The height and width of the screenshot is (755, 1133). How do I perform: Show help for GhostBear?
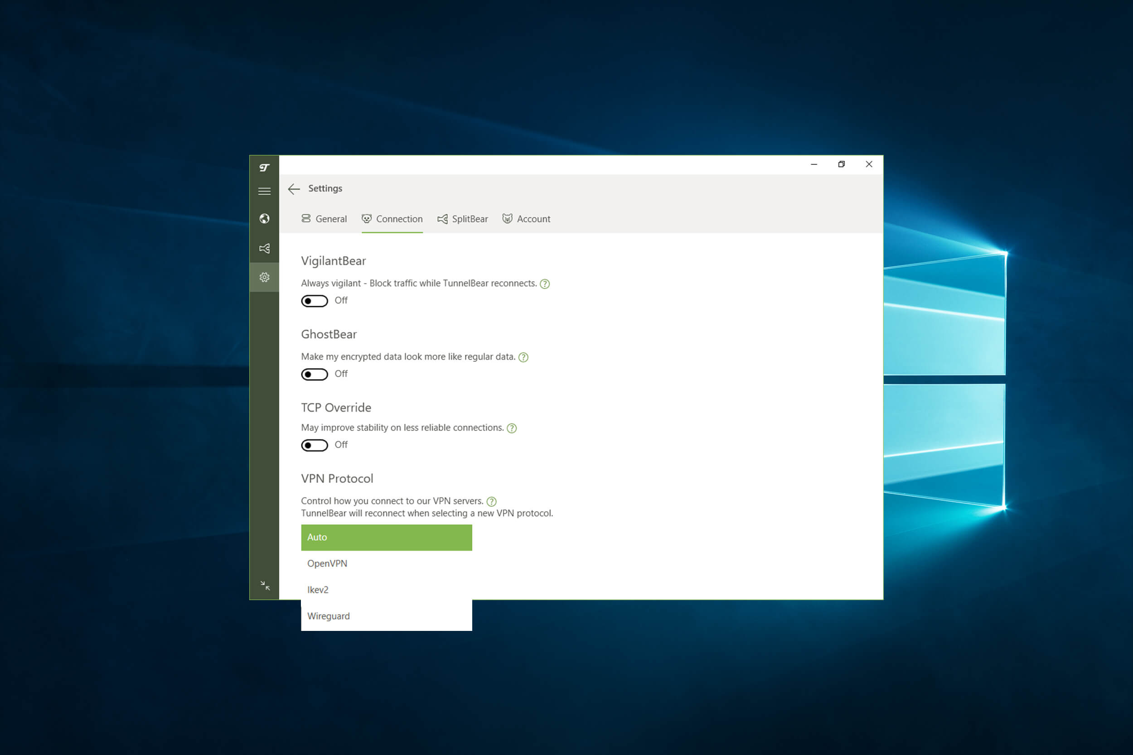pos(523,357)
